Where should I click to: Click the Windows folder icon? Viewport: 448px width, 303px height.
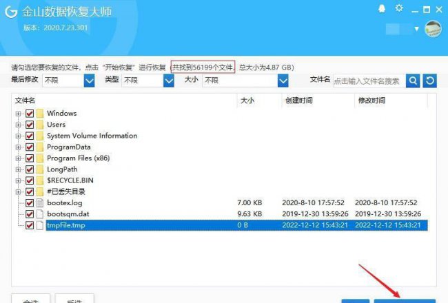(x=40, y=114)
